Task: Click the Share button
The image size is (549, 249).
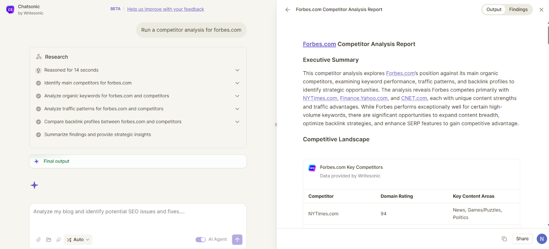Action: pos(522,239)
